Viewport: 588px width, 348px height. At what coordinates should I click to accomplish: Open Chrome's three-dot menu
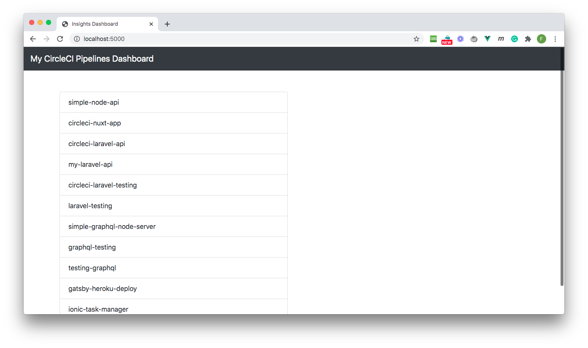tap(555, 38)
